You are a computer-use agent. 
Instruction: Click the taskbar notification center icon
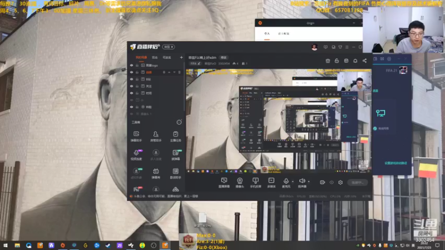[437, 246]
